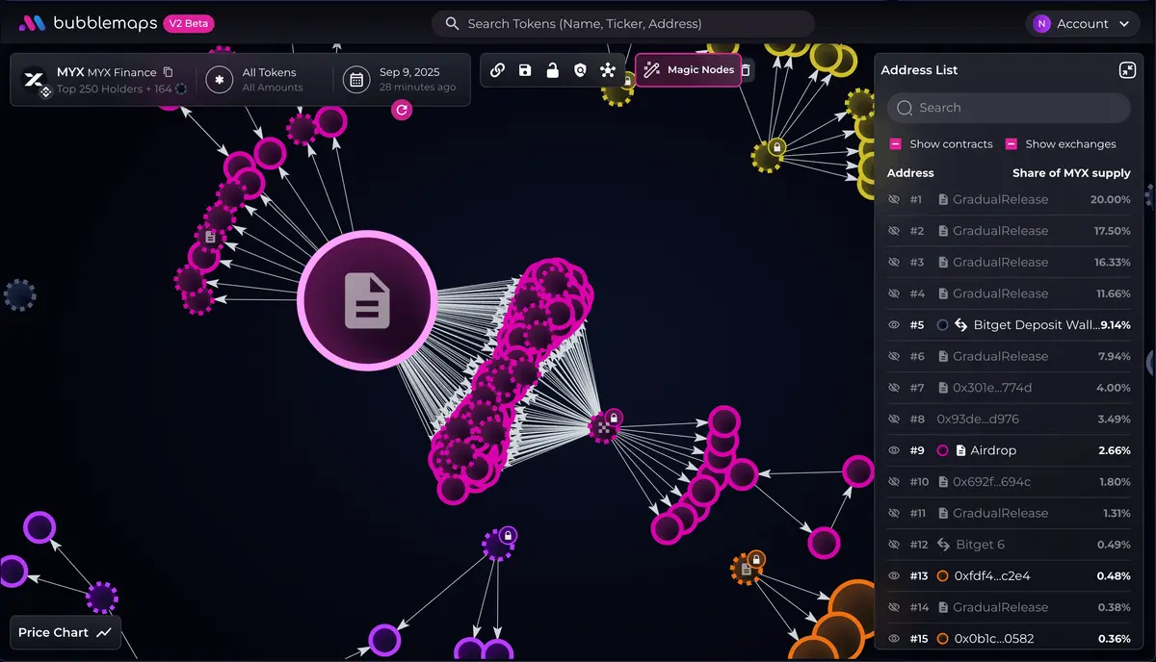1156x662 pixels.
Task: Select row #14 GradualRelease with 0.38%
Action: [1009, 607]
